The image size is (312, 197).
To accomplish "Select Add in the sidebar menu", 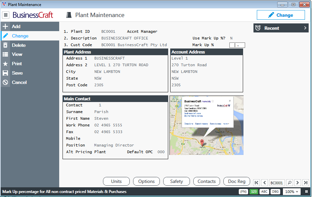I will 30,26.
